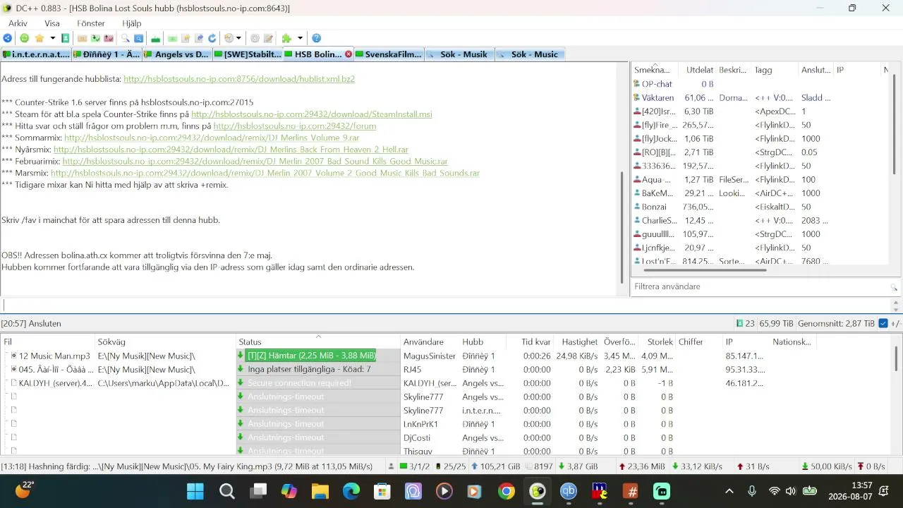Click the green user-book toolbar icon

coord(65,38)
